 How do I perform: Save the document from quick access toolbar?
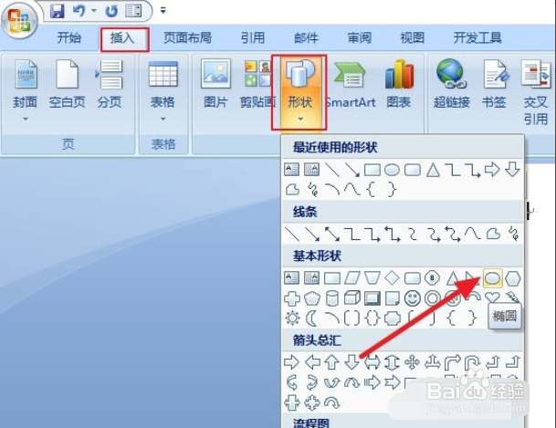[x=58, y=11]
